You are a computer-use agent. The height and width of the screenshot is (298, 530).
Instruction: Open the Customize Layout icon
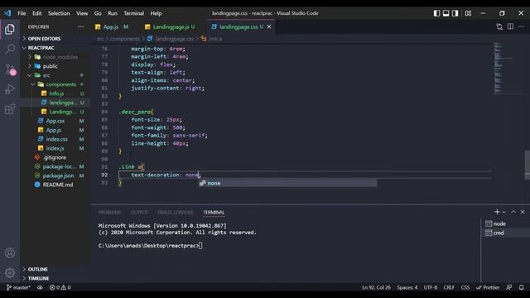pyautogui.click(x=468, y=13)
